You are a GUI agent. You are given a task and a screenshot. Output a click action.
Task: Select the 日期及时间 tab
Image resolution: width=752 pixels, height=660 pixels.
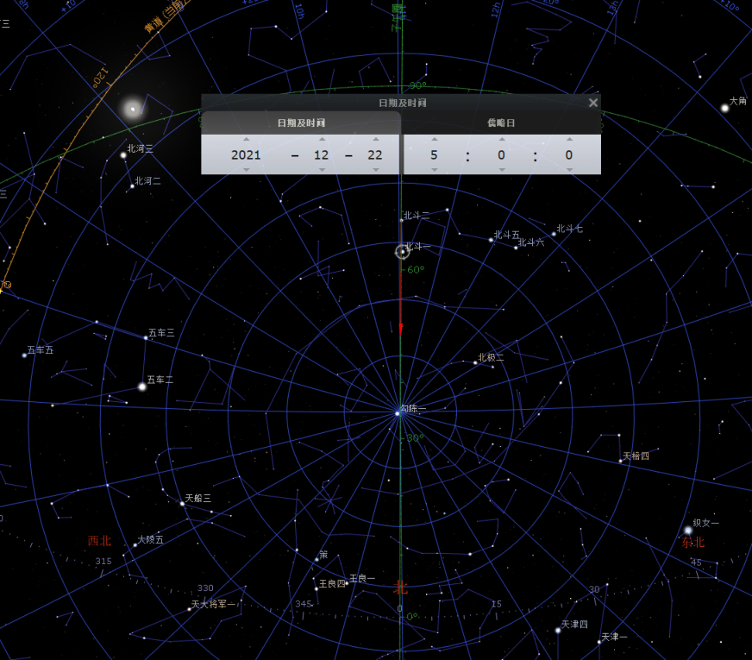click(301, 123)
